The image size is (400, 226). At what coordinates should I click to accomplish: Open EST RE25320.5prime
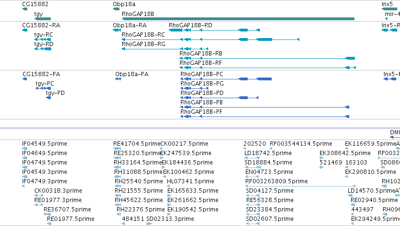click(x=137, y=153)
